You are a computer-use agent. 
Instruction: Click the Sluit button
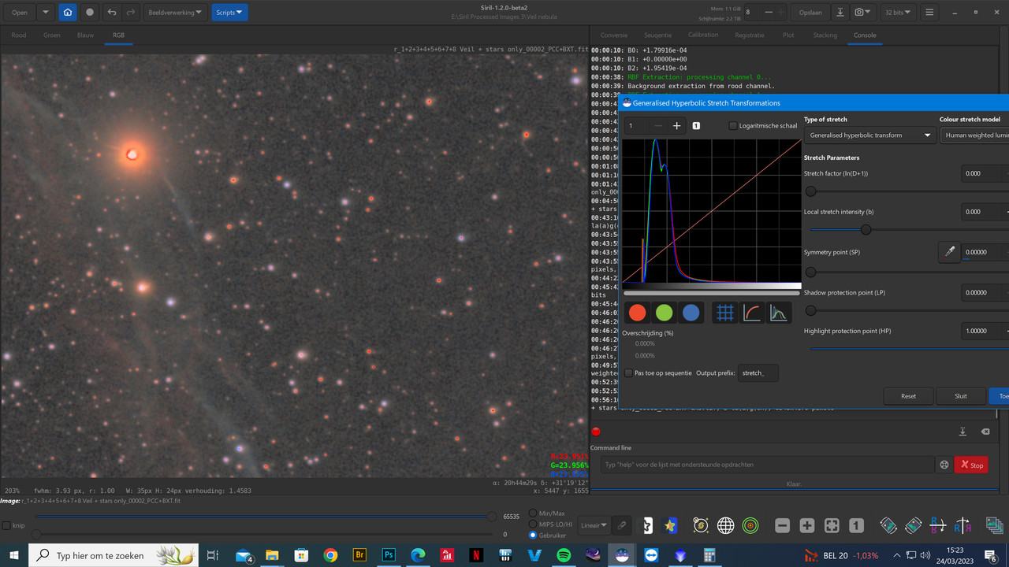(x=960, y=396)
